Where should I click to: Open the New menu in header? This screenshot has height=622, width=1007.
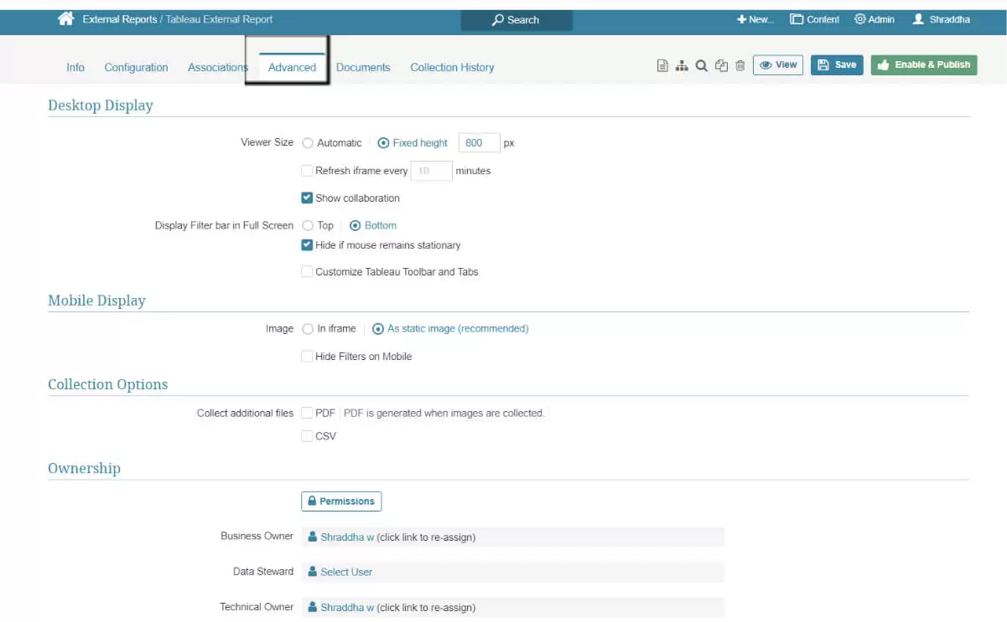click(x=755, y=19)
